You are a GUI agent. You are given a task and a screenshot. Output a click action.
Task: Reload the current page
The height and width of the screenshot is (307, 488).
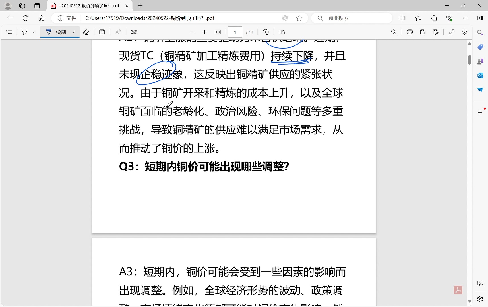(26, 18)
